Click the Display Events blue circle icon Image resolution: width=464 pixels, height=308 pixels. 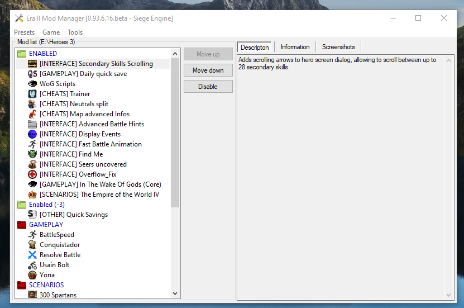(32, 134)
